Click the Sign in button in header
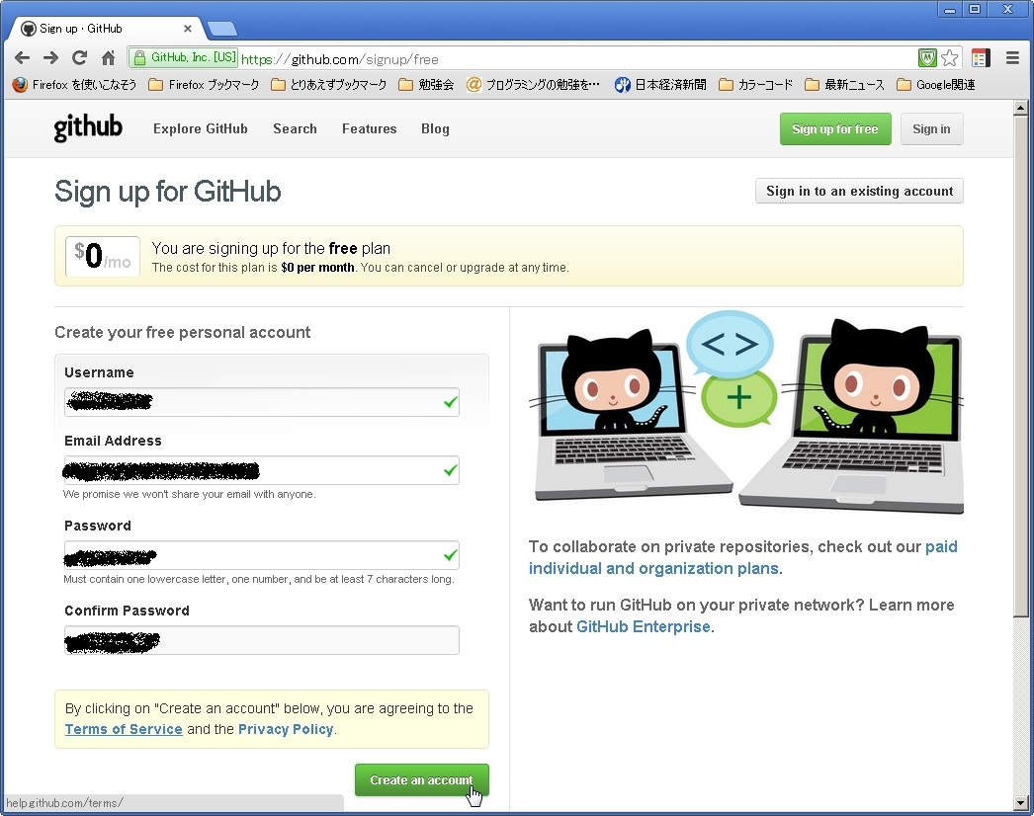The height and width of the screenshot is (816, 1034). [x=931, y=128]
